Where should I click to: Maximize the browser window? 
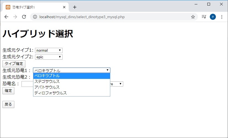pyautogui.click(x=209, y=4)
